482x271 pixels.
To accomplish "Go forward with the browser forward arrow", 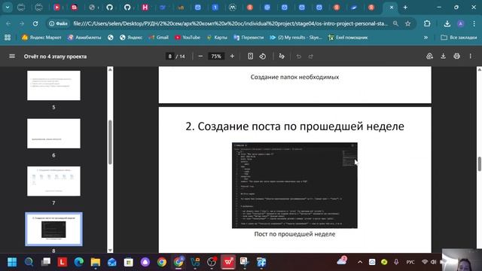I will (x=22, y=23).
